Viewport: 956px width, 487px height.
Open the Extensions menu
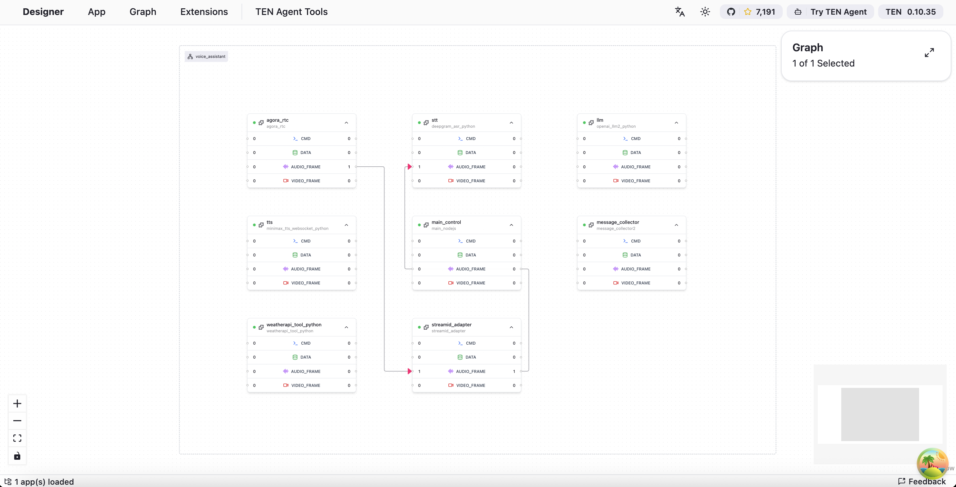204,12
